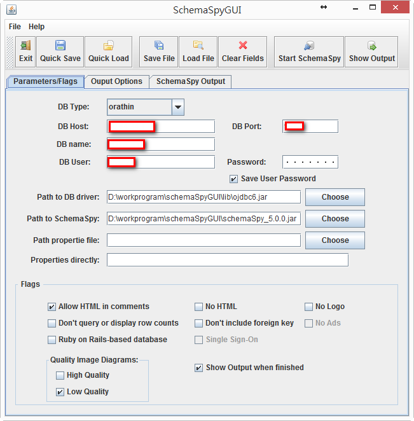Image resolution: width=414 pixels, height=421 pixels.
Task: Click the toolbar drag handle grip
Action: click(10, 52)
